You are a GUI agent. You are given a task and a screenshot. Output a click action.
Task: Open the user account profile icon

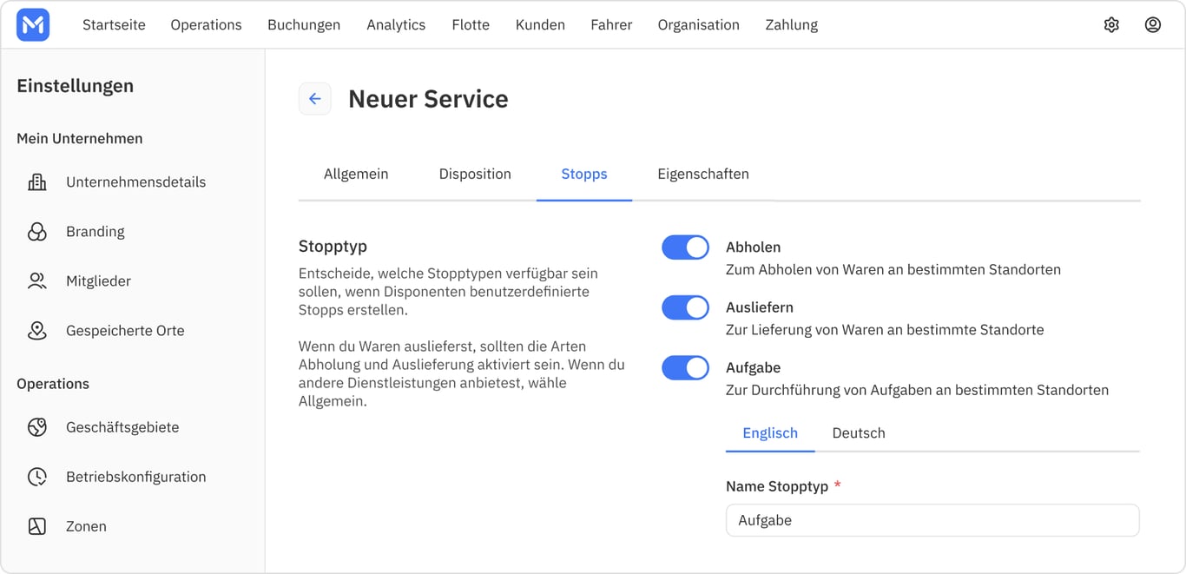(x=1153, y=25)
